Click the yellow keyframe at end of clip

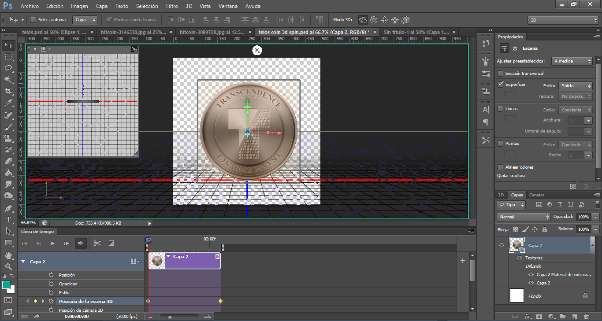(x=220, y=301)
